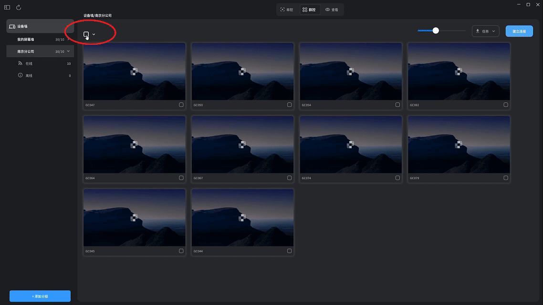Collapse the 南京分公司 group chevron
The width and height of the screenshot is (543, 305).
tap(68, 51)
